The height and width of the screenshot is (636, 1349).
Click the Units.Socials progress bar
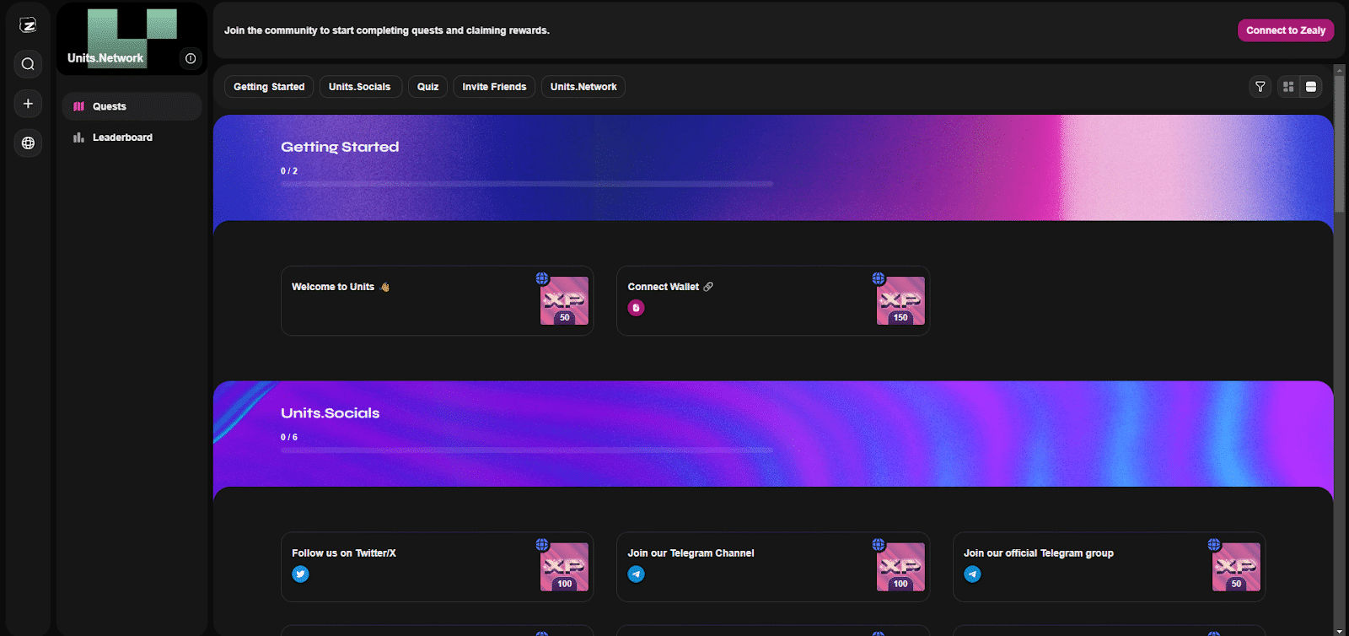coord(527,450)
